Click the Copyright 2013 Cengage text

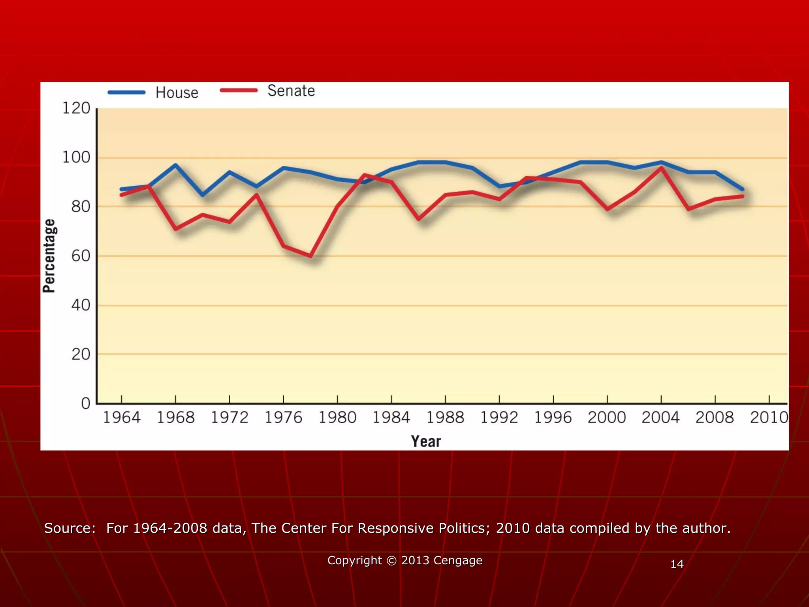click(404, 560)
